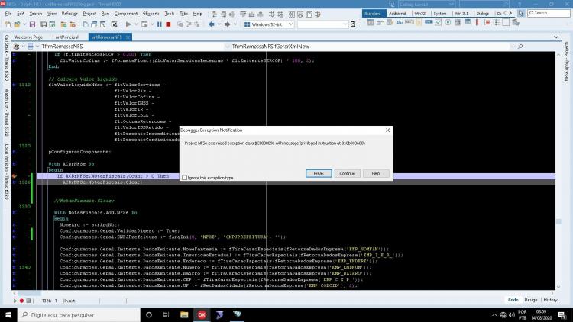This screenshot has width=573, height=322.
Task: Click the Help button in the exception dialog
Action: pos(376,173)
